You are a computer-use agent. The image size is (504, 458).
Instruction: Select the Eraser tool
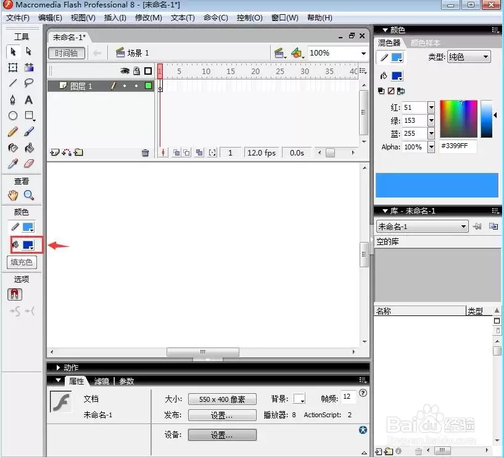pyautogui.click(x=28, y=164)
